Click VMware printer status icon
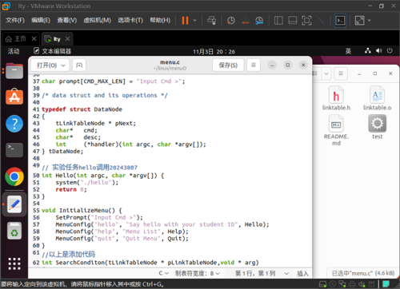Image resolution: width=400 pixels, height=289 pixels. tap(352, 284)
